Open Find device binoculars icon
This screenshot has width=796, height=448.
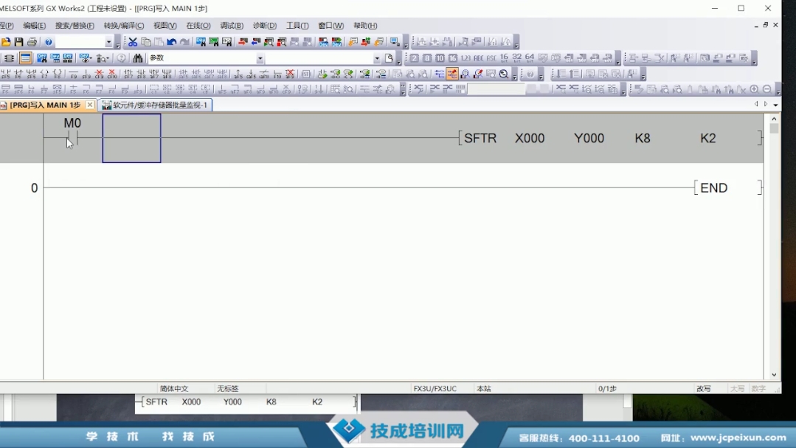(137, 58)
